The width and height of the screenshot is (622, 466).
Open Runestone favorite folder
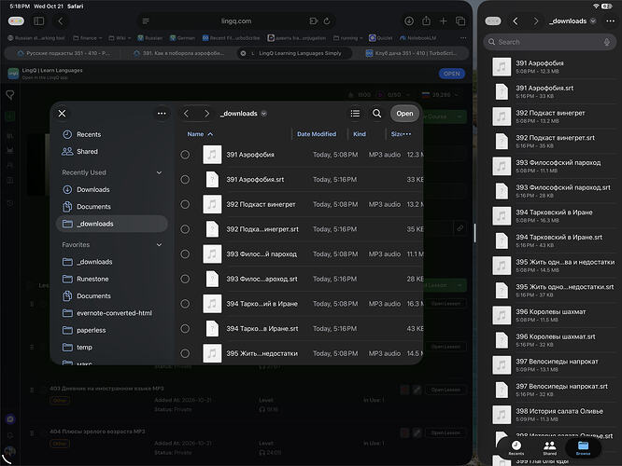[111, 279]
